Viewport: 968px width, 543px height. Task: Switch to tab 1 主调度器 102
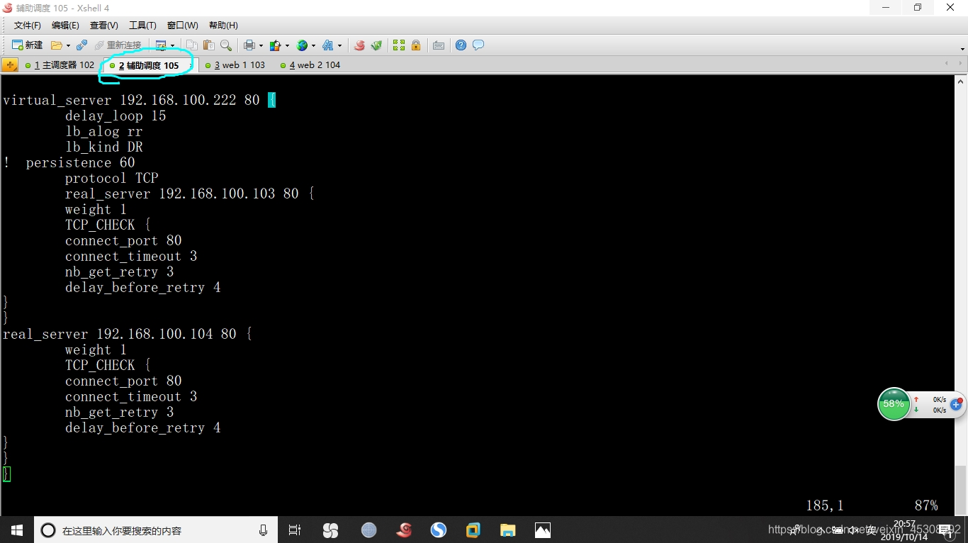[x=60, y=65]
